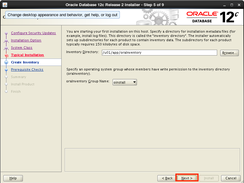
Task: Click the Installation Option step marker
Action: click(x=6, y=41)
